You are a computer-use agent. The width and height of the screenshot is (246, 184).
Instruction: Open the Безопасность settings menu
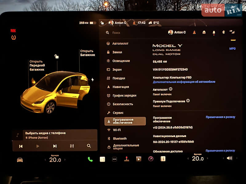point(120,104)
